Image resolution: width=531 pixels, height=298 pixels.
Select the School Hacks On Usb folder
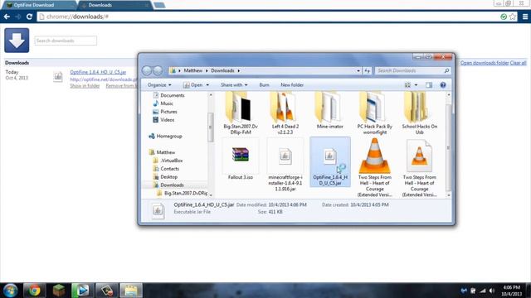[x=419, y=113]
